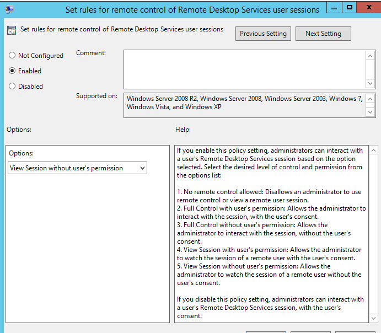This screenshot has width=381, height=333.
Task: Select the Not Configured radio button
Action: (12, 56)
